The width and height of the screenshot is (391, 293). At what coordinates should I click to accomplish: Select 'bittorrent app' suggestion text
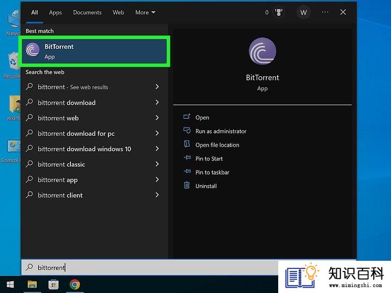[57, 180]
